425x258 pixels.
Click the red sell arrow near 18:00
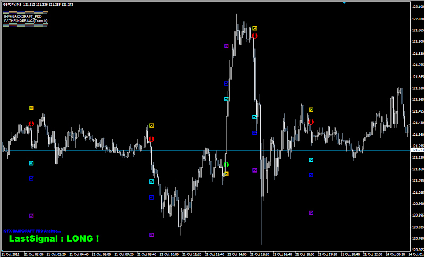[x=311, y=122]
